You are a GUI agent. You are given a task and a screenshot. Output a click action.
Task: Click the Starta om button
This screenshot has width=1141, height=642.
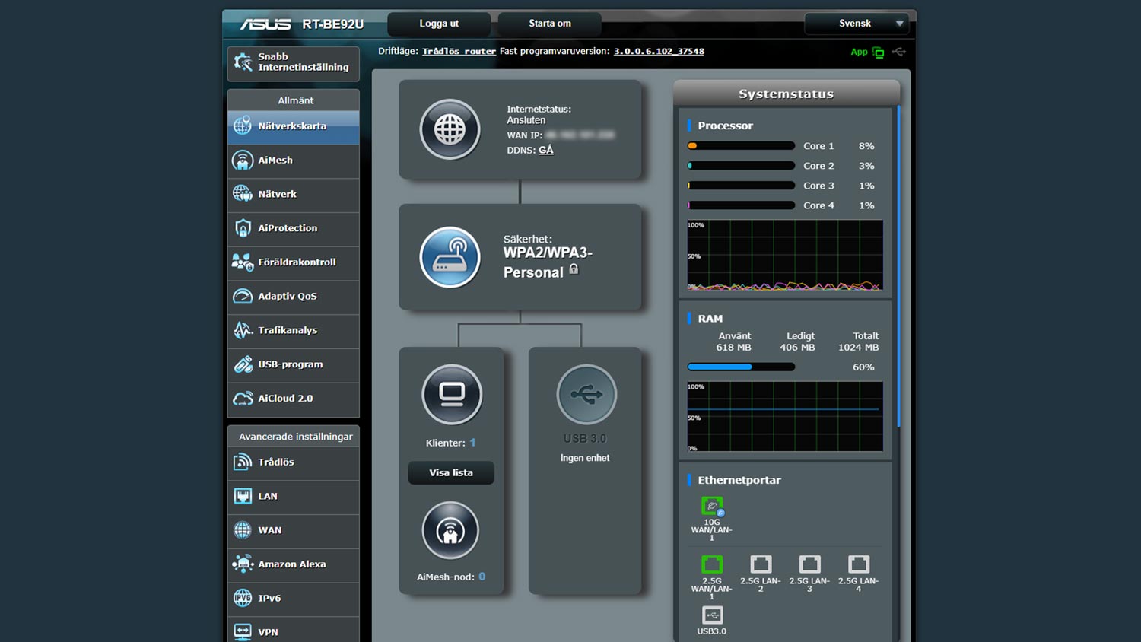[550, 24]
